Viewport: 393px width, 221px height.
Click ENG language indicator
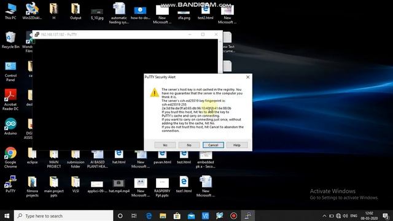(354, 215)
